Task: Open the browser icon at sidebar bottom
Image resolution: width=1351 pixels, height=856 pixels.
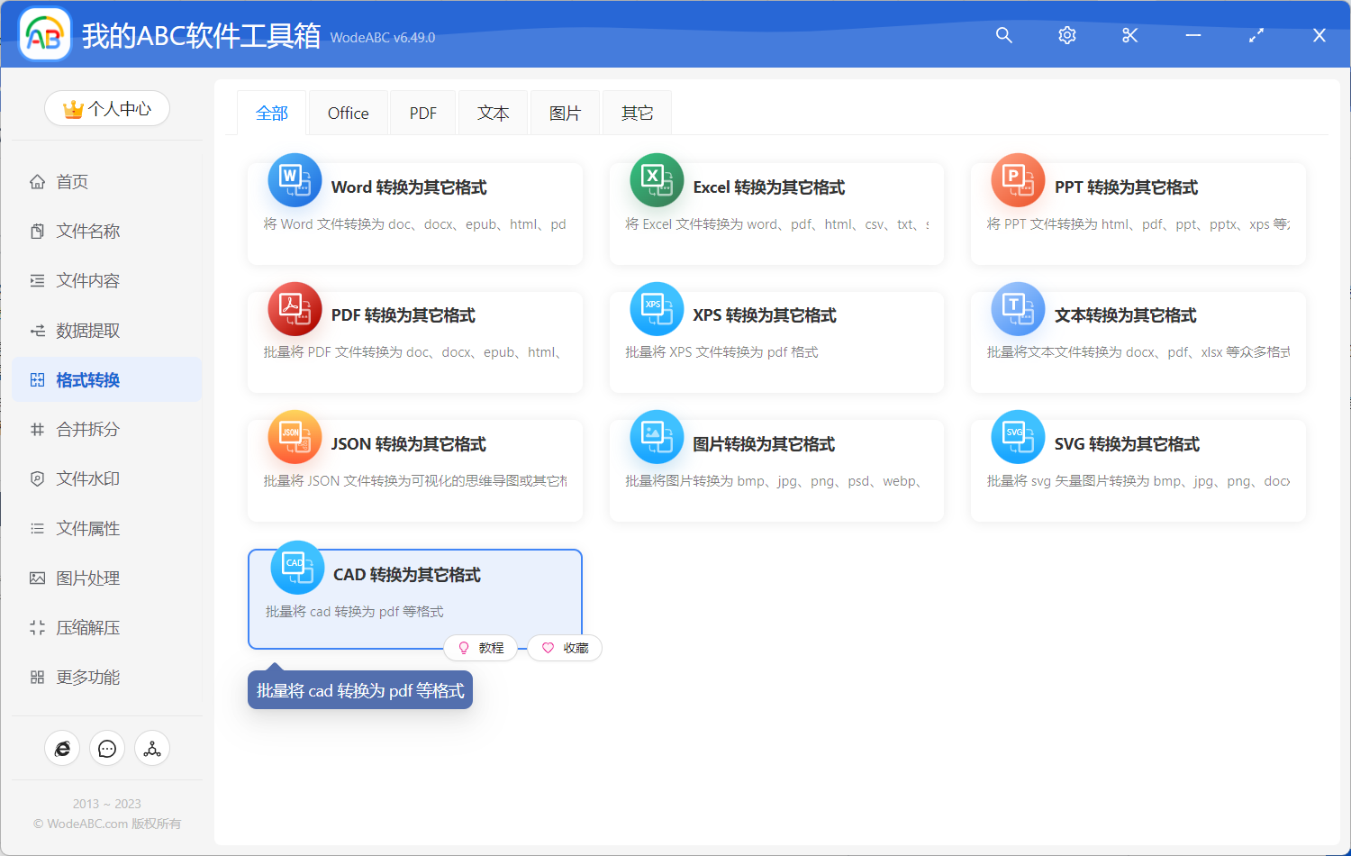Action: [x=62, y=749]
